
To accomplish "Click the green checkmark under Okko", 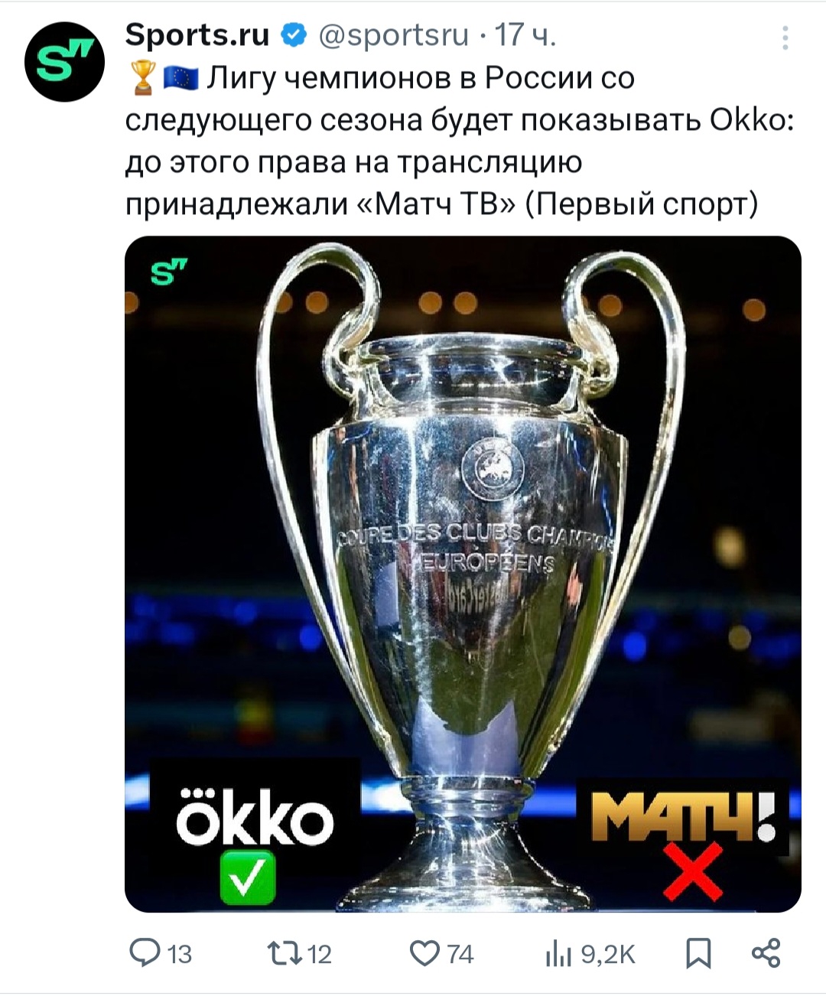I will (248, 879).
